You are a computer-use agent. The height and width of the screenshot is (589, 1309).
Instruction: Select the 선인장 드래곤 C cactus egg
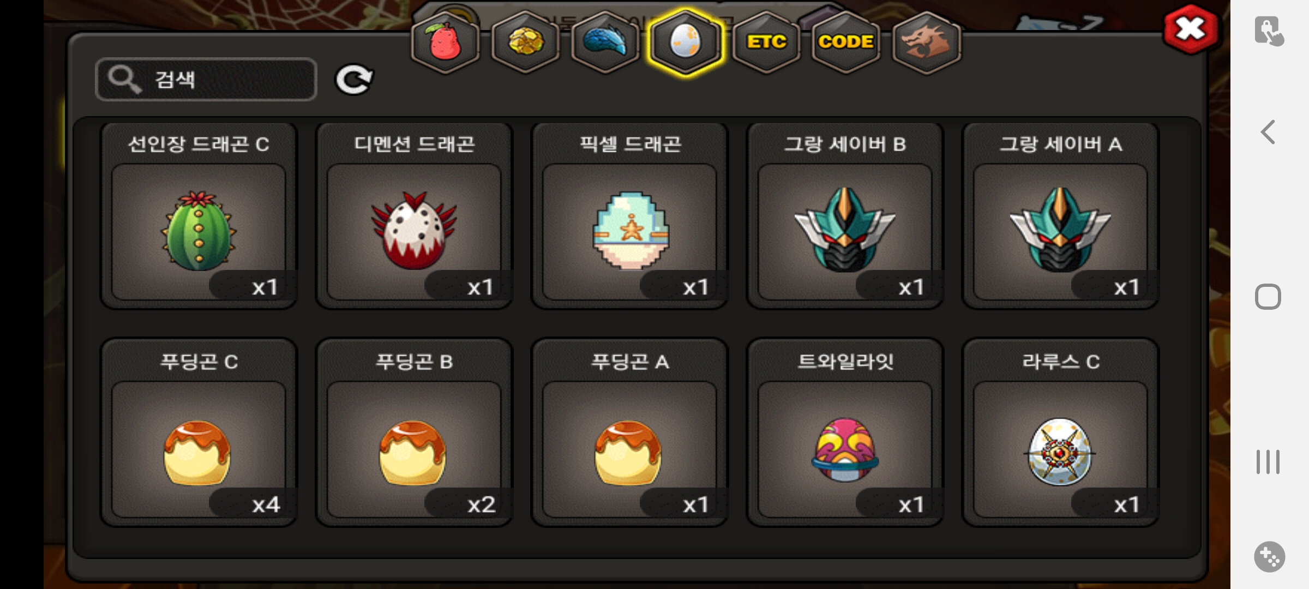coord(199,216)
